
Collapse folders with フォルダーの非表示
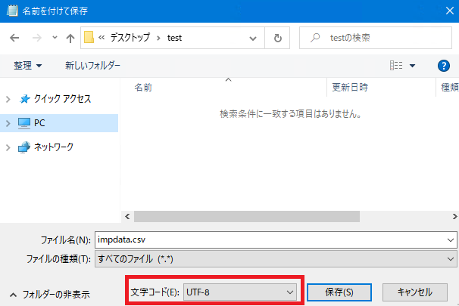50,295
